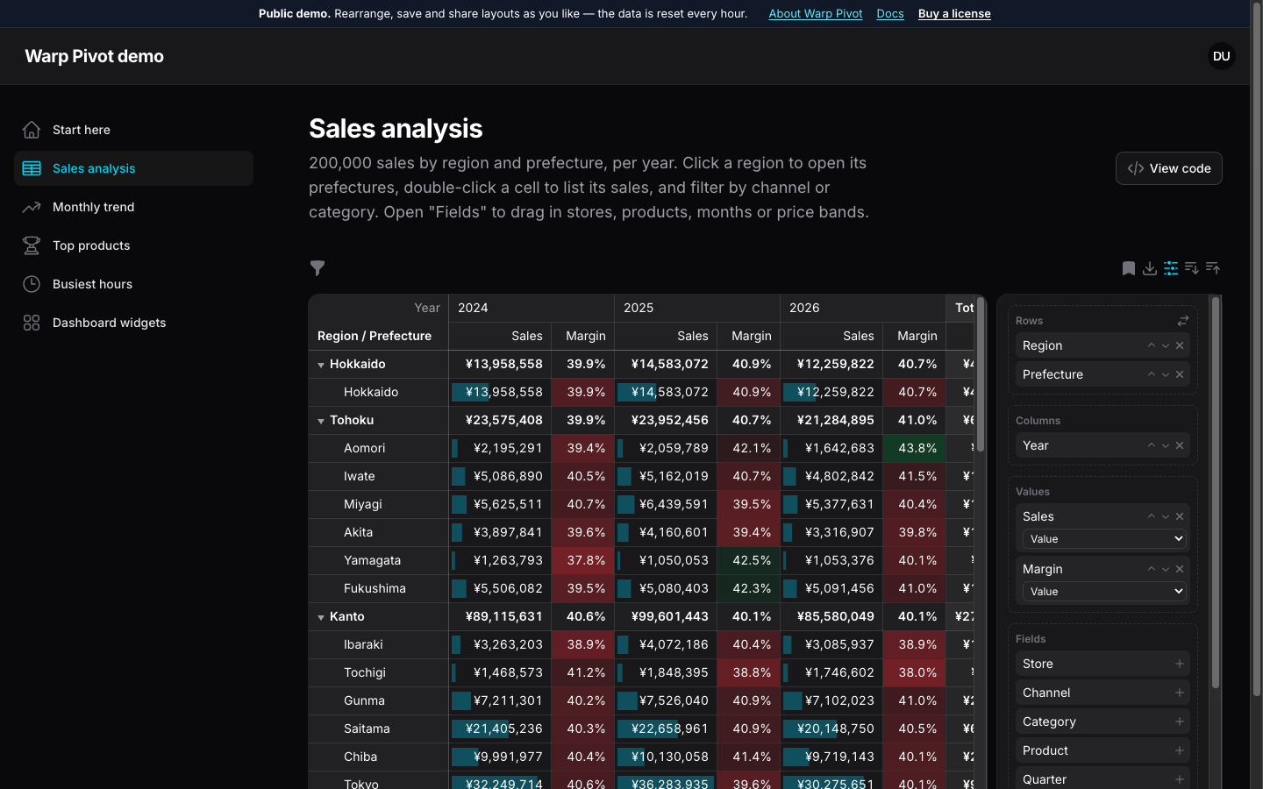Click the sort ascending icon
This screenshot has height=789, width=1263.
[x=1213, y=268]
